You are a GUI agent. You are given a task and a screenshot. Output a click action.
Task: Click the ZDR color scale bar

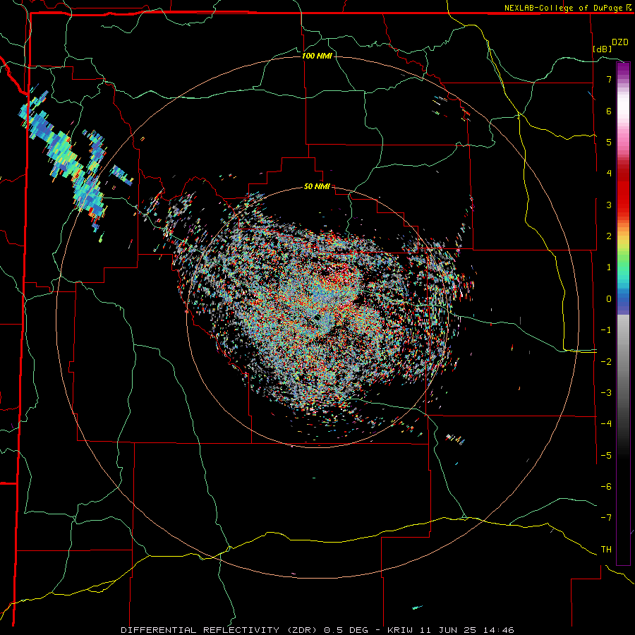[x=623, y=313]
